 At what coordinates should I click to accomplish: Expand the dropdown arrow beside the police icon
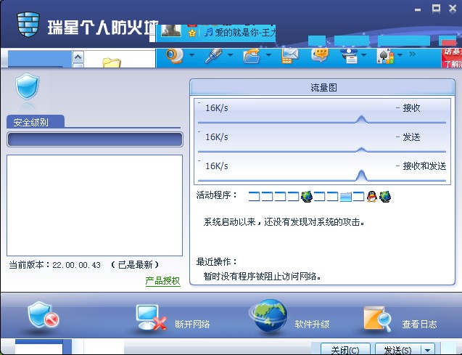point(364,55)
